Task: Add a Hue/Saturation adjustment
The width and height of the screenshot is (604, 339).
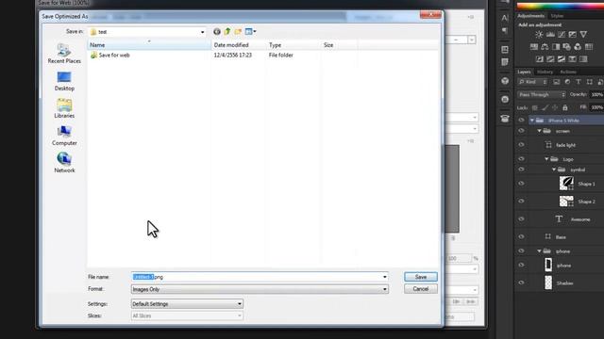Action: tap(534, 47)
